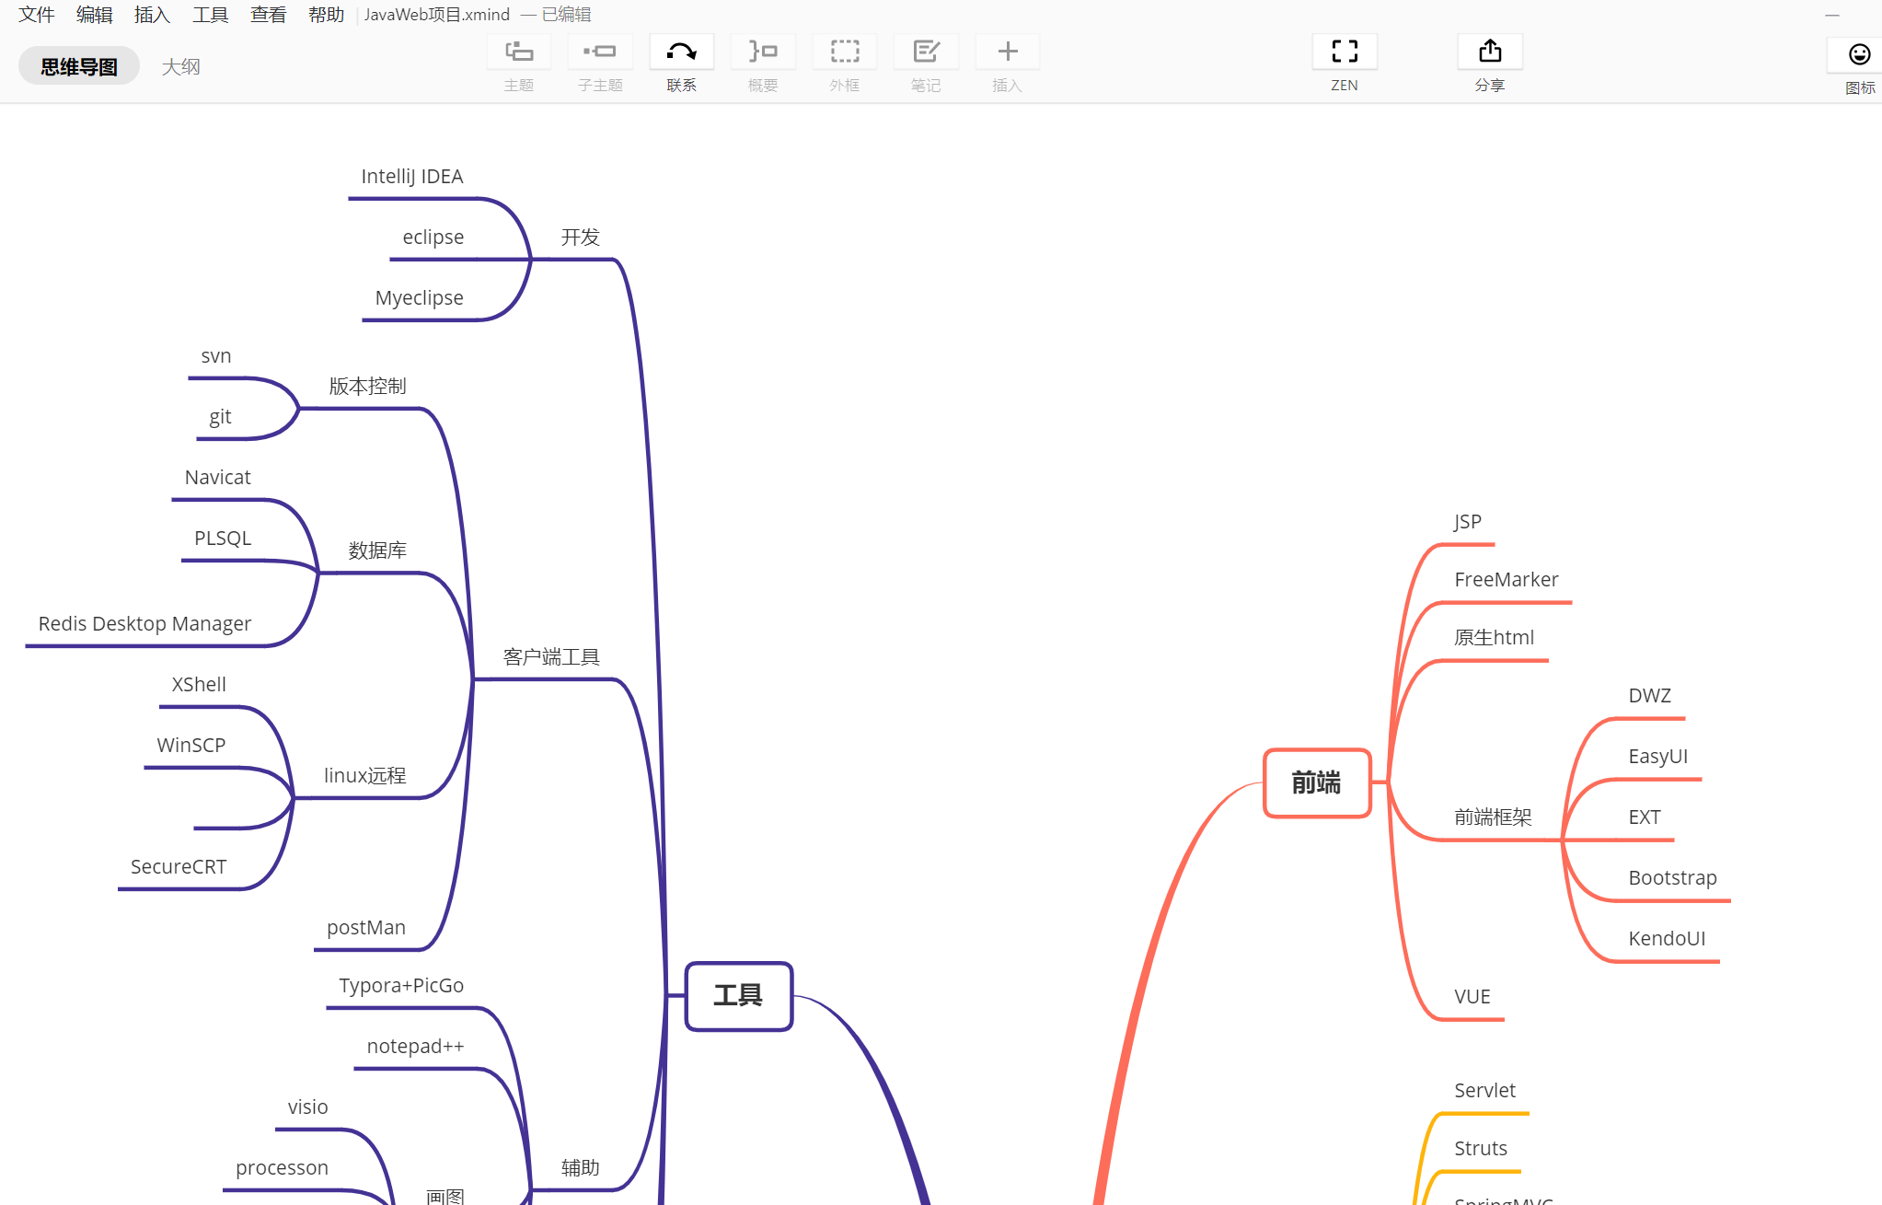1882x1205 pixels.
Task: Open the Edit (编辑) menu
Action: 95,15
